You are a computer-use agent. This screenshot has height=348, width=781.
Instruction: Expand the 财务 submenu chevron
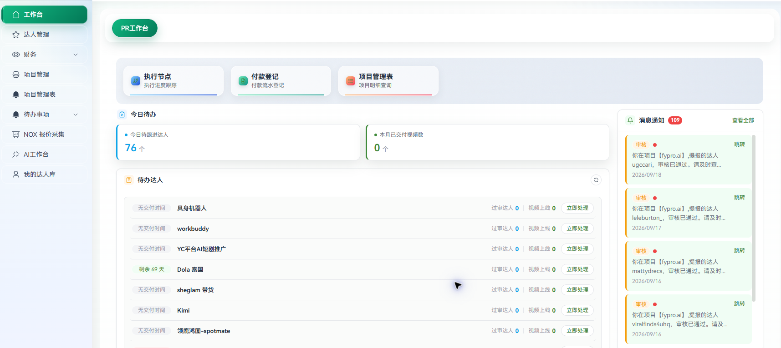click(x=76, y=55)
